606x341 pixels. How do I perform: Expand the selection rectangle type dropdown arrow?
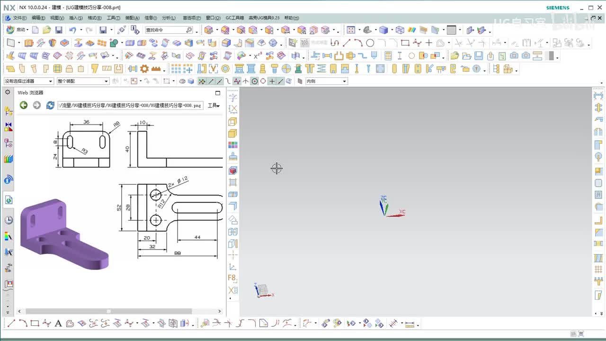coord(173,81)
